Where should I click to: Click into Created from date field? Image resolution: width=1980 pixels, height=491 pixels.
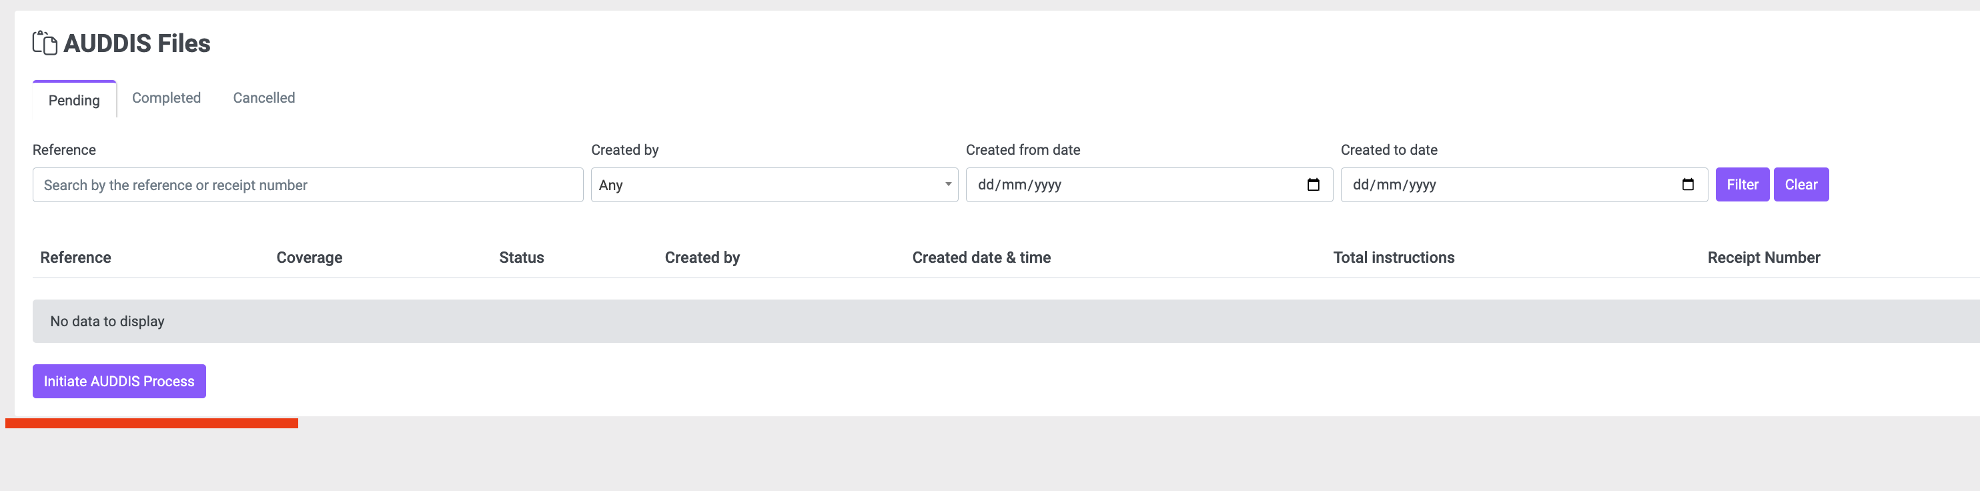tap(1148, 184)
